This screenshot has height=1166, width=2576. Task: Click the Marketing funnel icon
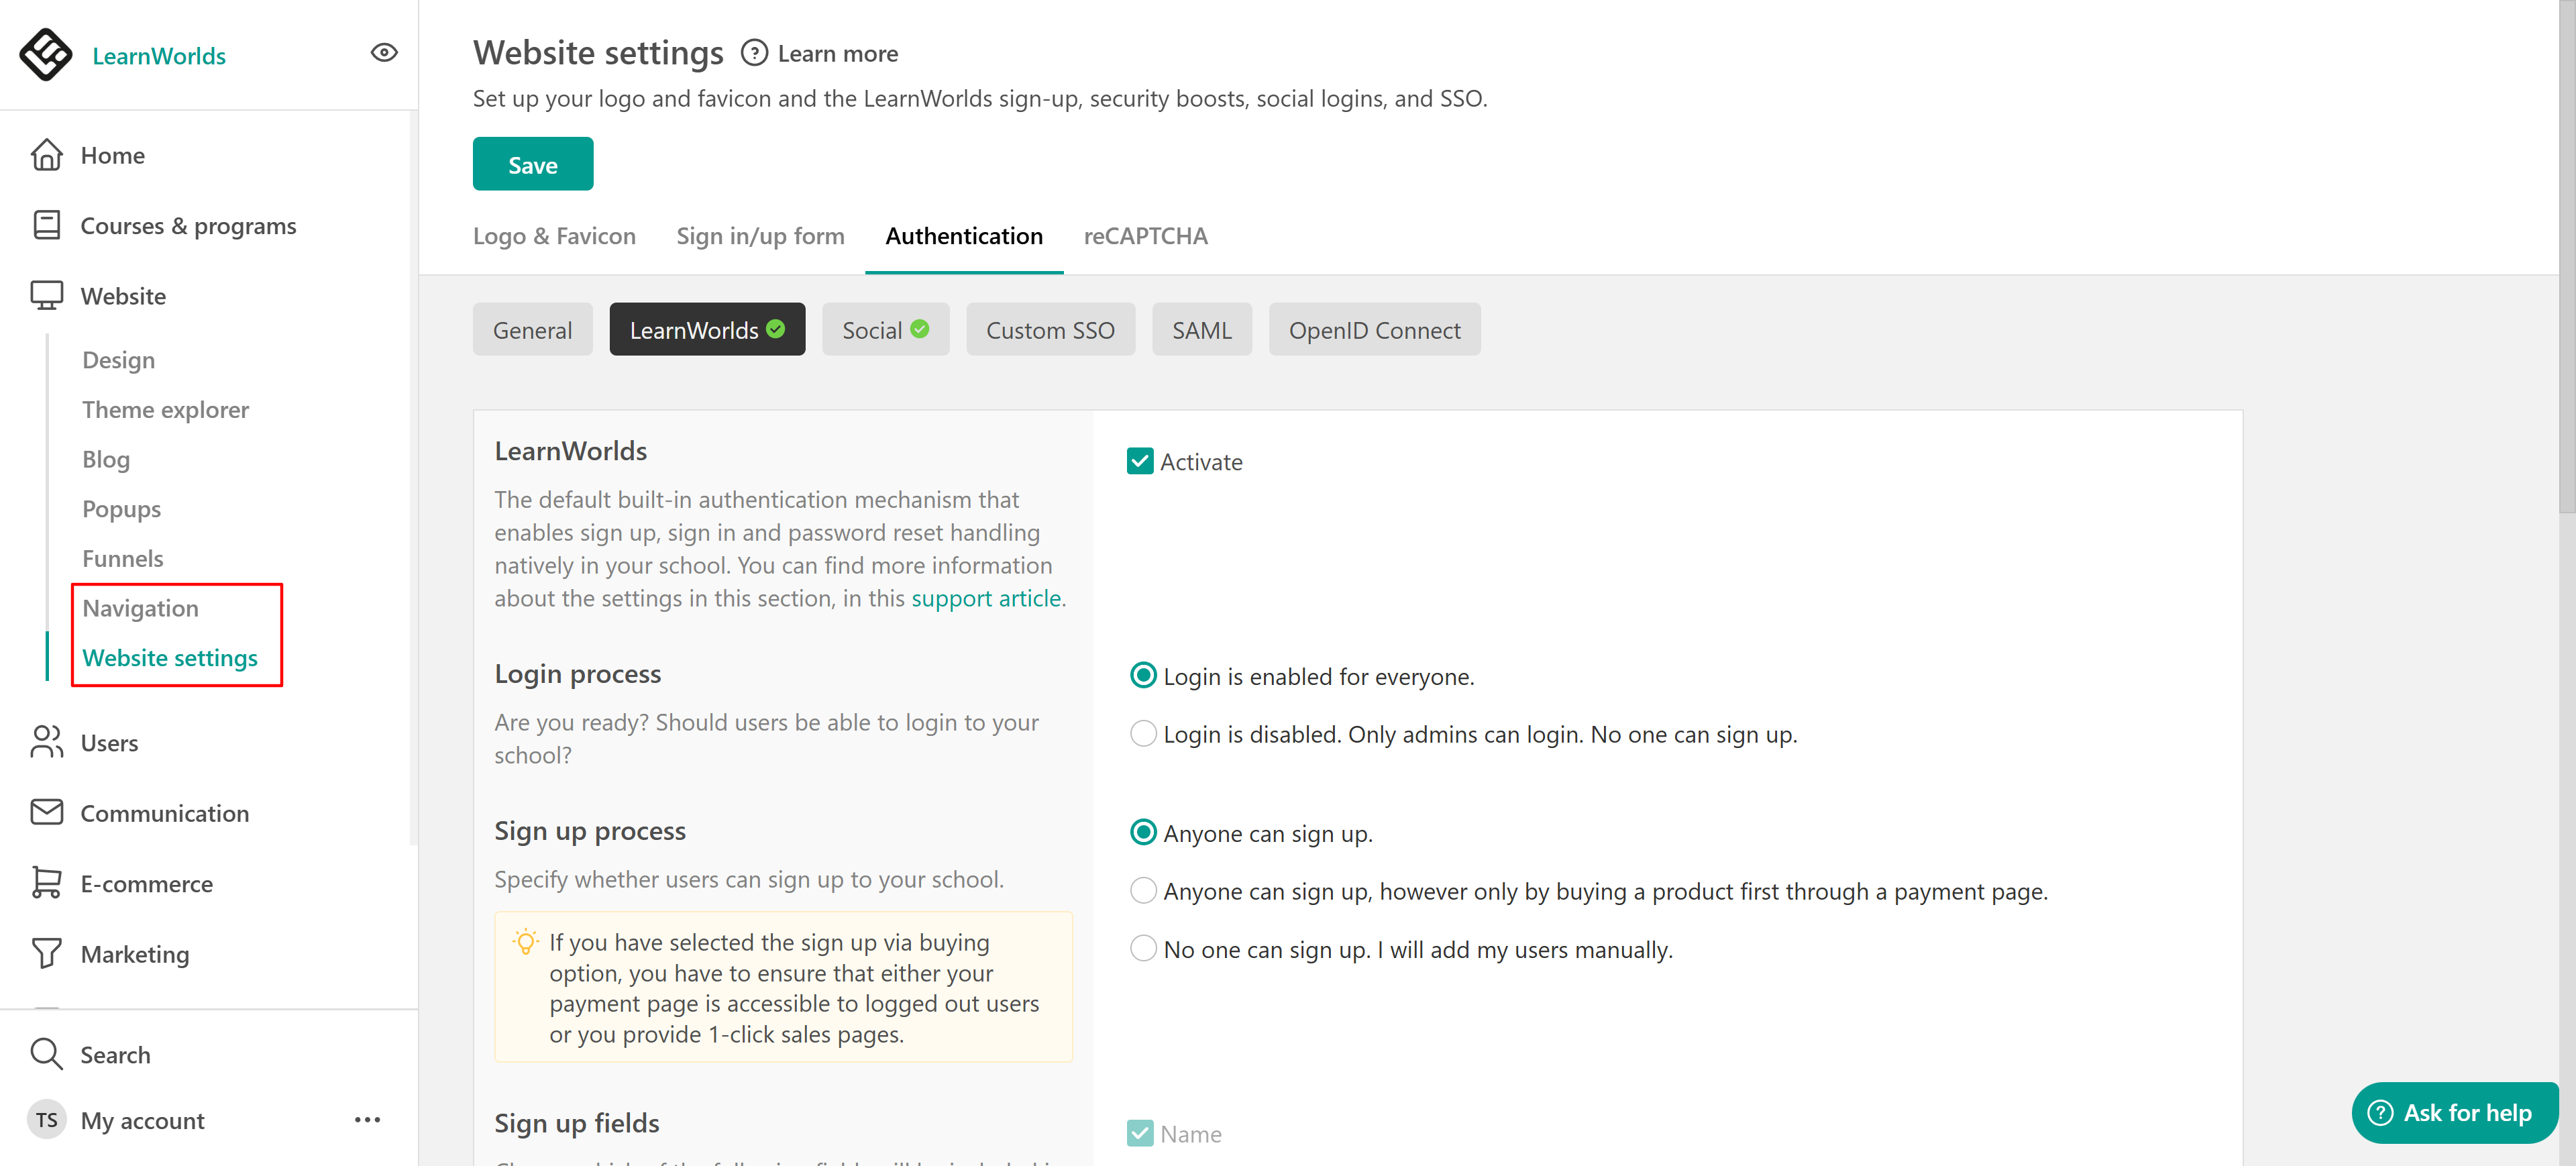tap(46, 953)
